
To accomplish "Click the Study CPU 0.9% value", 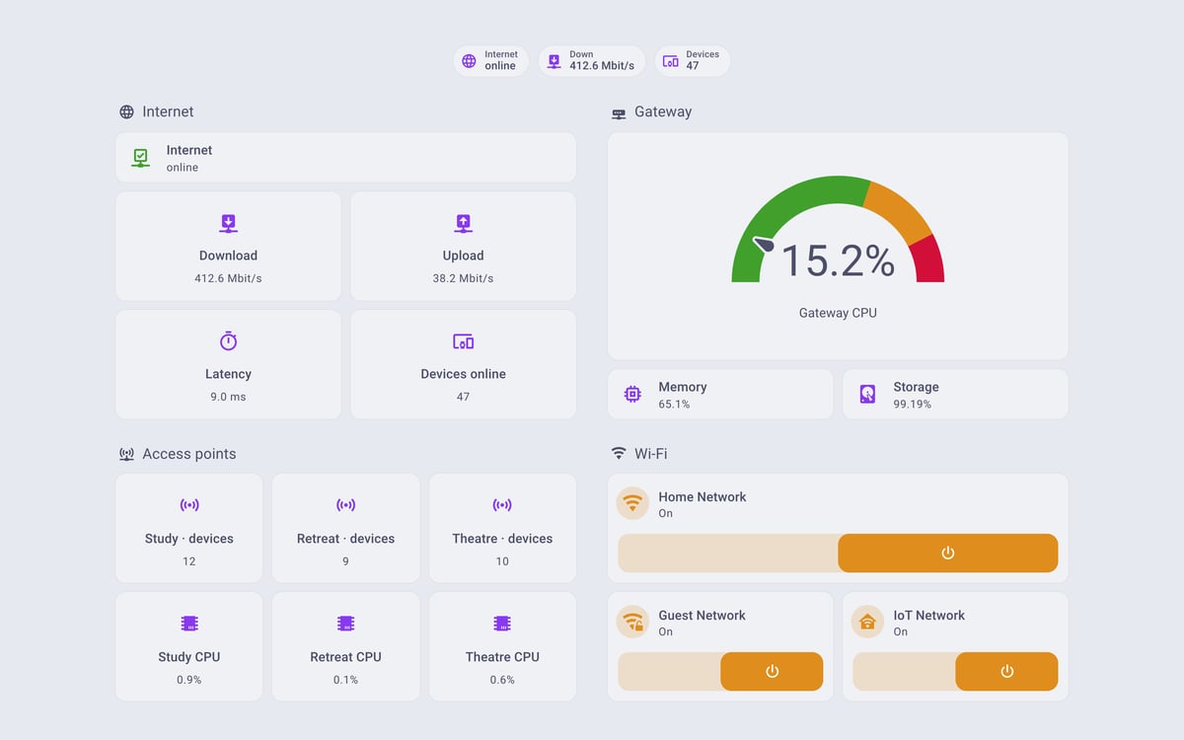I will [x=189, y=680].
